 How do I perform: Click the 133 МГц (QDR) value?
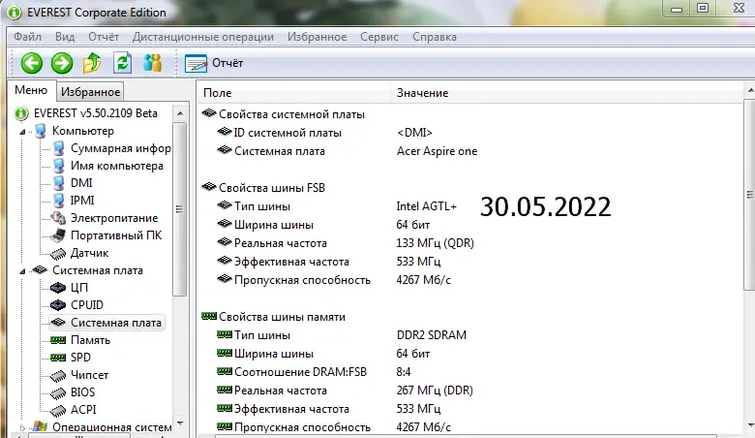pyautogui.click(x=436, y=243)
